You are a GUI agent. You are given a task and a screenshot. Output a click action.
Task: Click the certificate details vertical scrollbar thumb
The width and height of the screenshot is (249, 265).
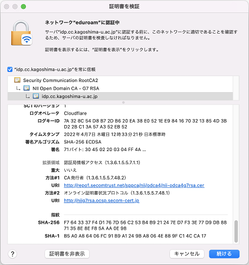[x=236, y=231]
